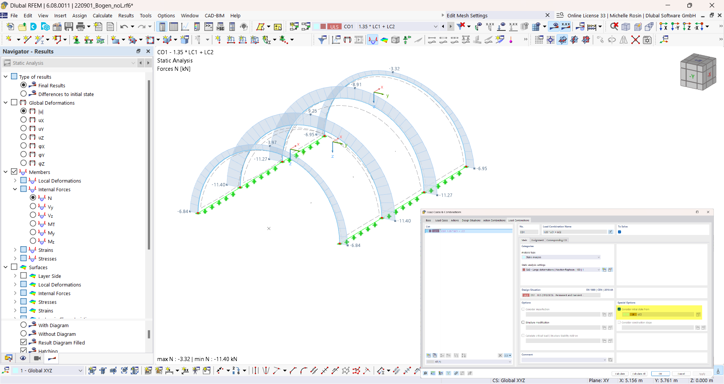Open the Calculate menu
The width and height of the screenshot is (724, 384).
(103, 15)
